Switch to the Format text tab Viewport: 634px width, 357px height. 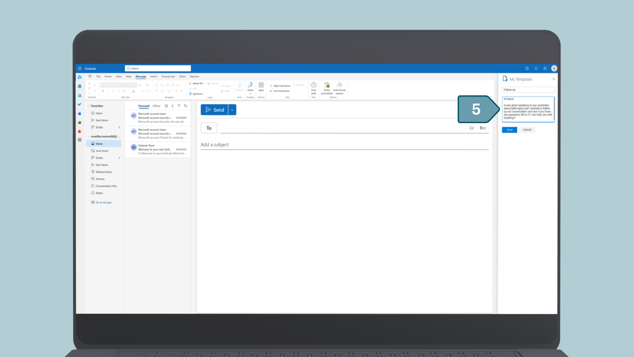coord(168,76)
